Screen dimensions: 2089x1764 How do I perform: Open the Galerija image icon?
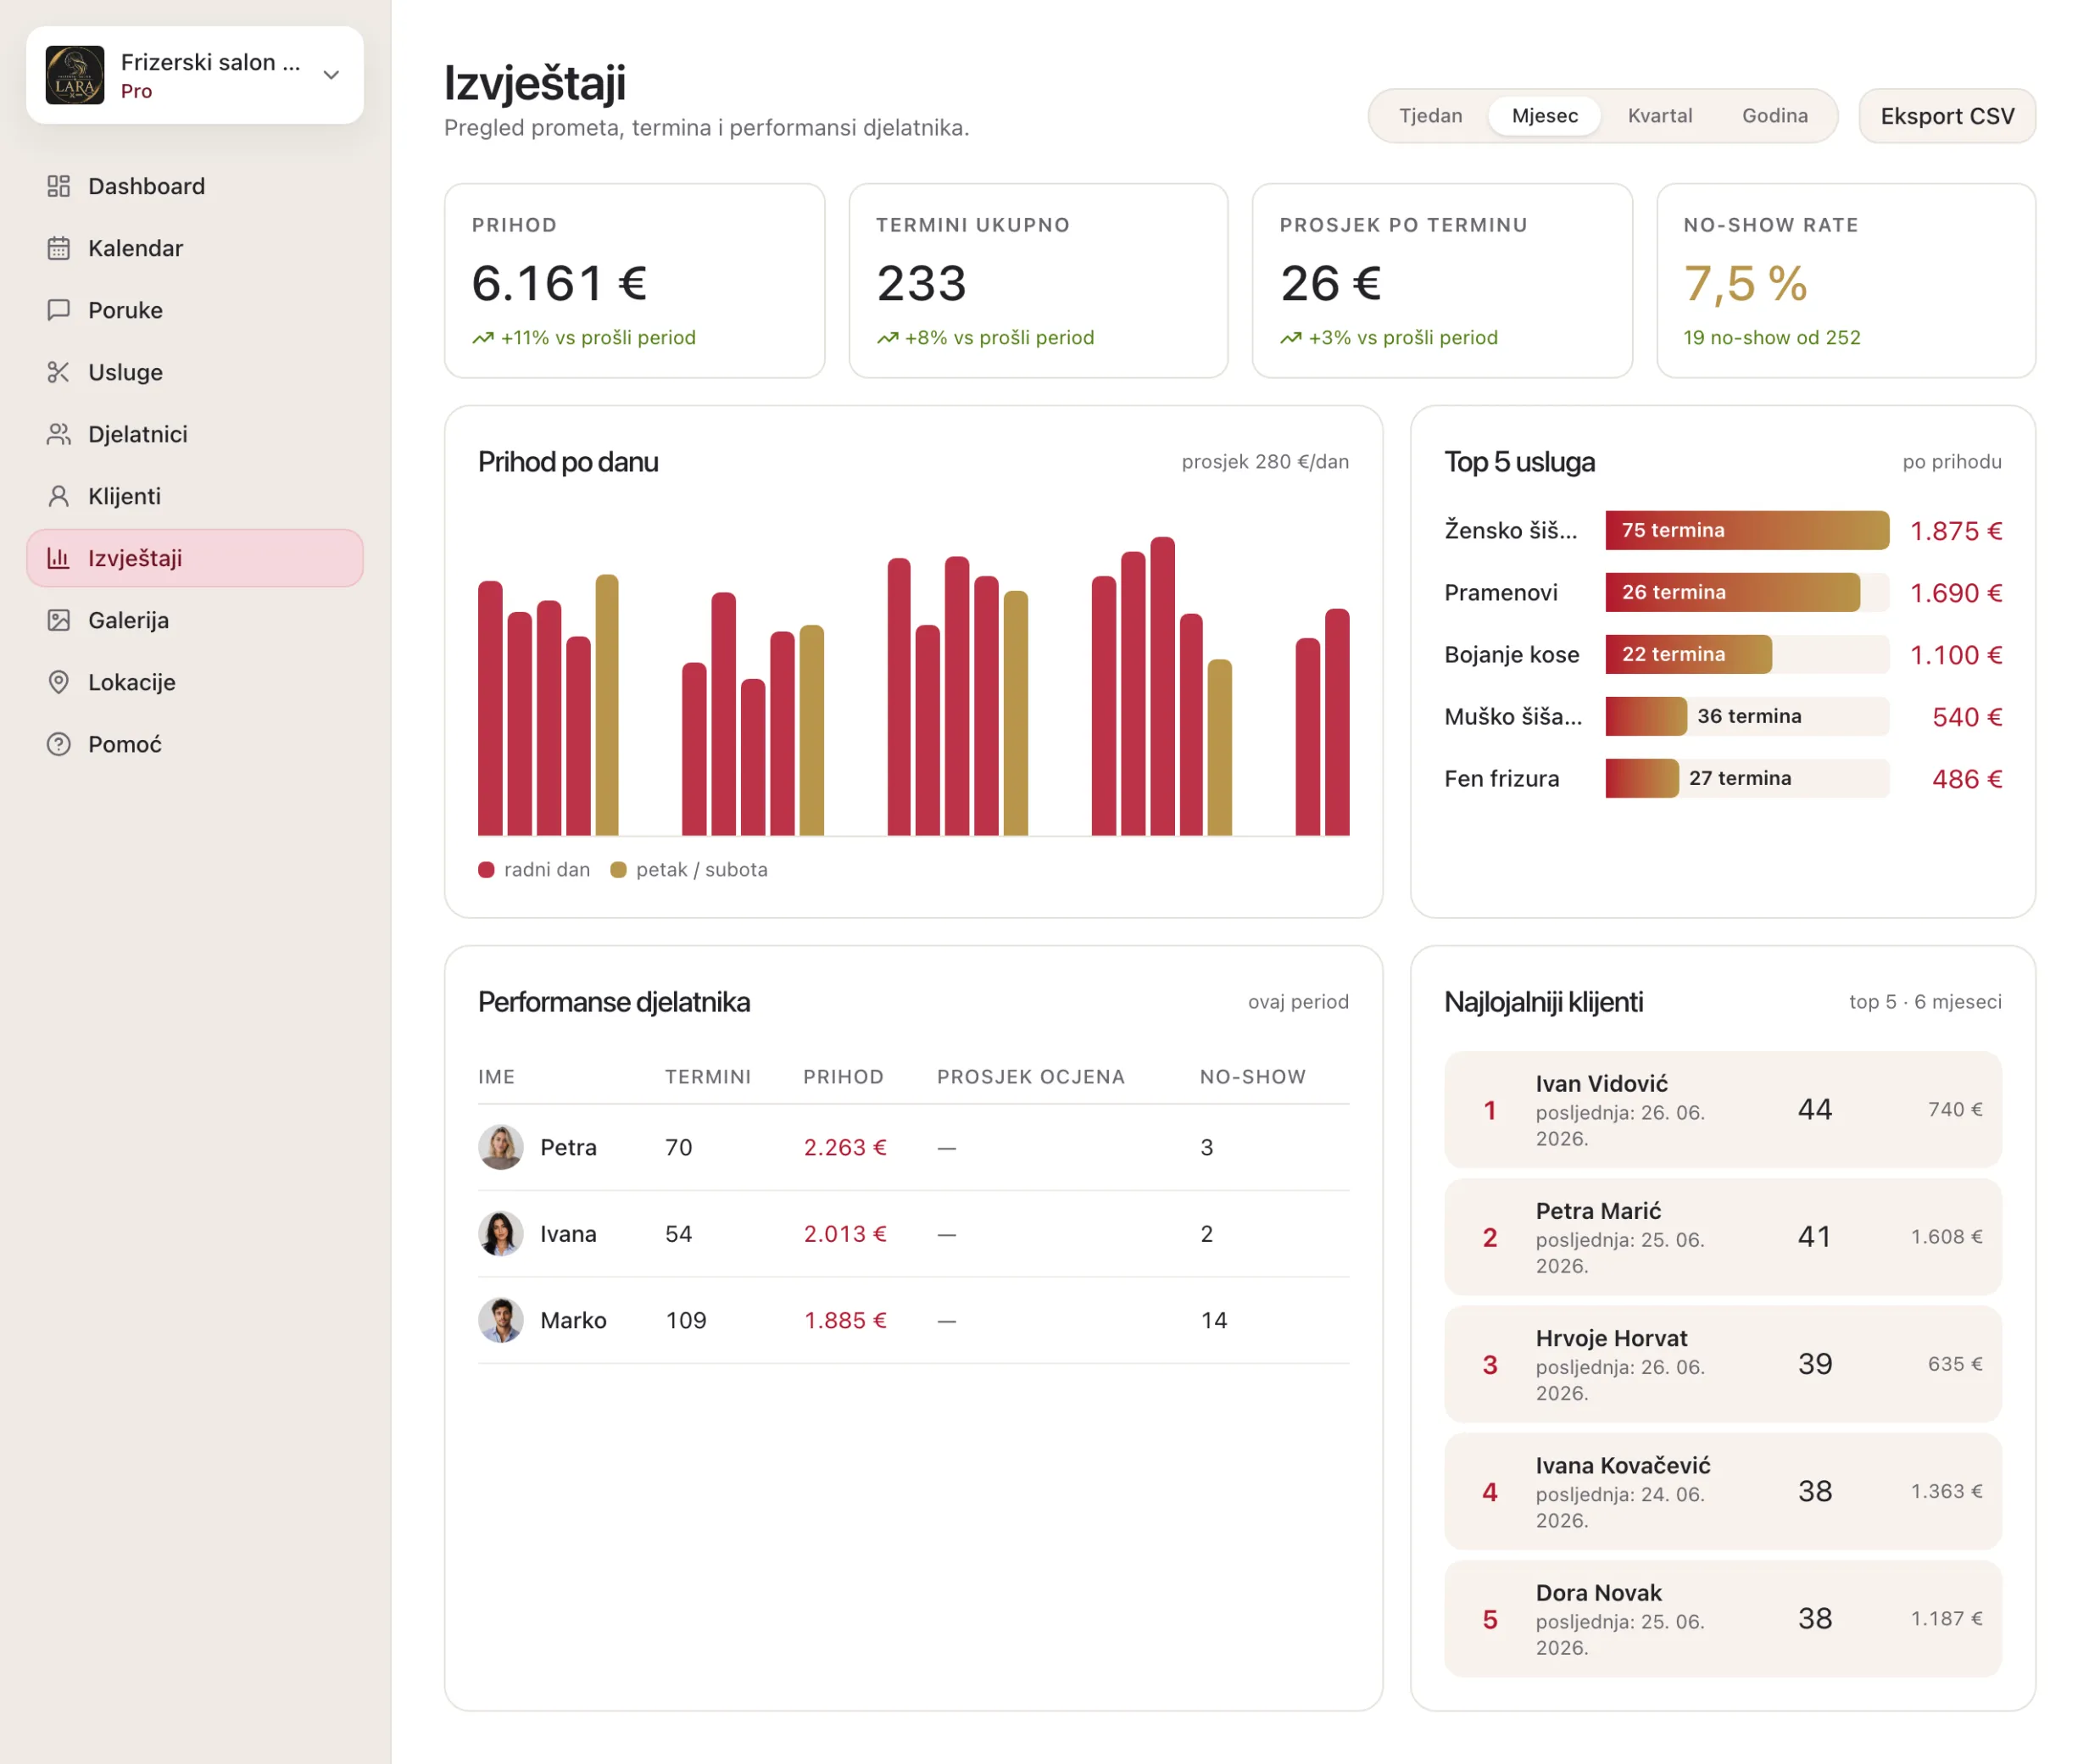[59, 620]
